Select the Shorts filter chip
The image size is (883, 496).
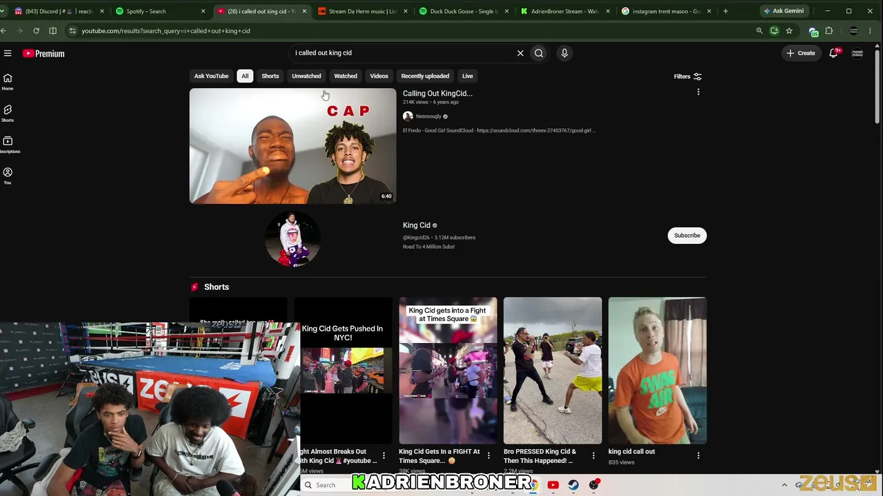point(270,76)
